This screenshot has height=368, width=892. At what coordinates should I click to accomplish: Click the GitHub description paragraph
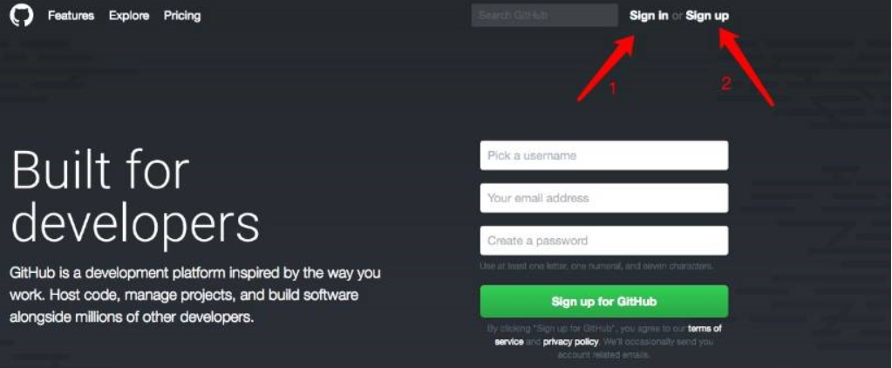195,296
